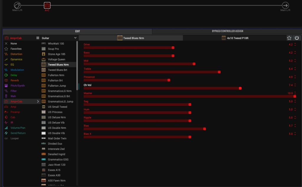The height and width of the screenshot is (187, 302).
Task: Select the A+C amp block in signal path
Action: click(47, 5)
